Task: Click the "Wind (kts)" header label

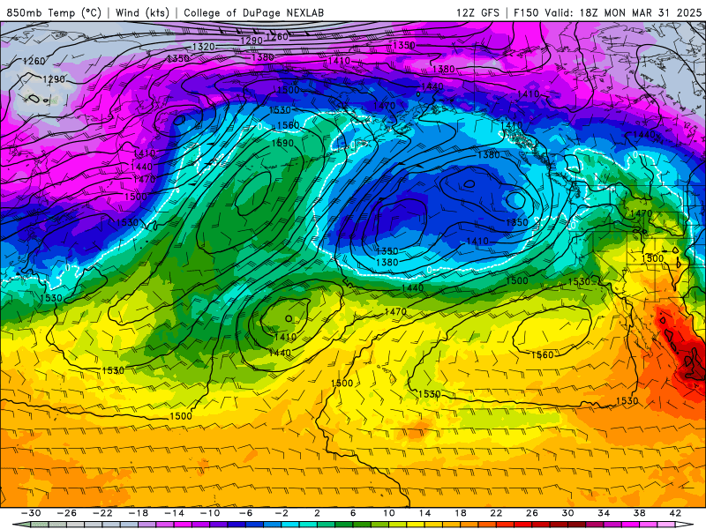Action: click(142, 12)
